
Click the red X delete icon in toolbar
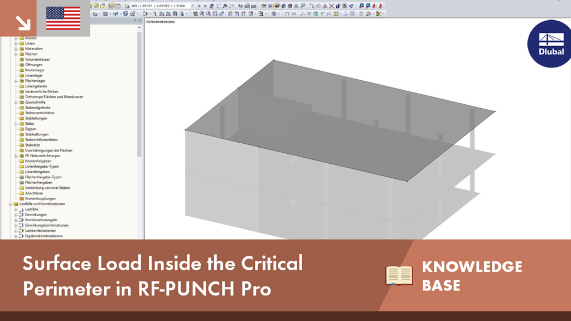coord(331,6)
